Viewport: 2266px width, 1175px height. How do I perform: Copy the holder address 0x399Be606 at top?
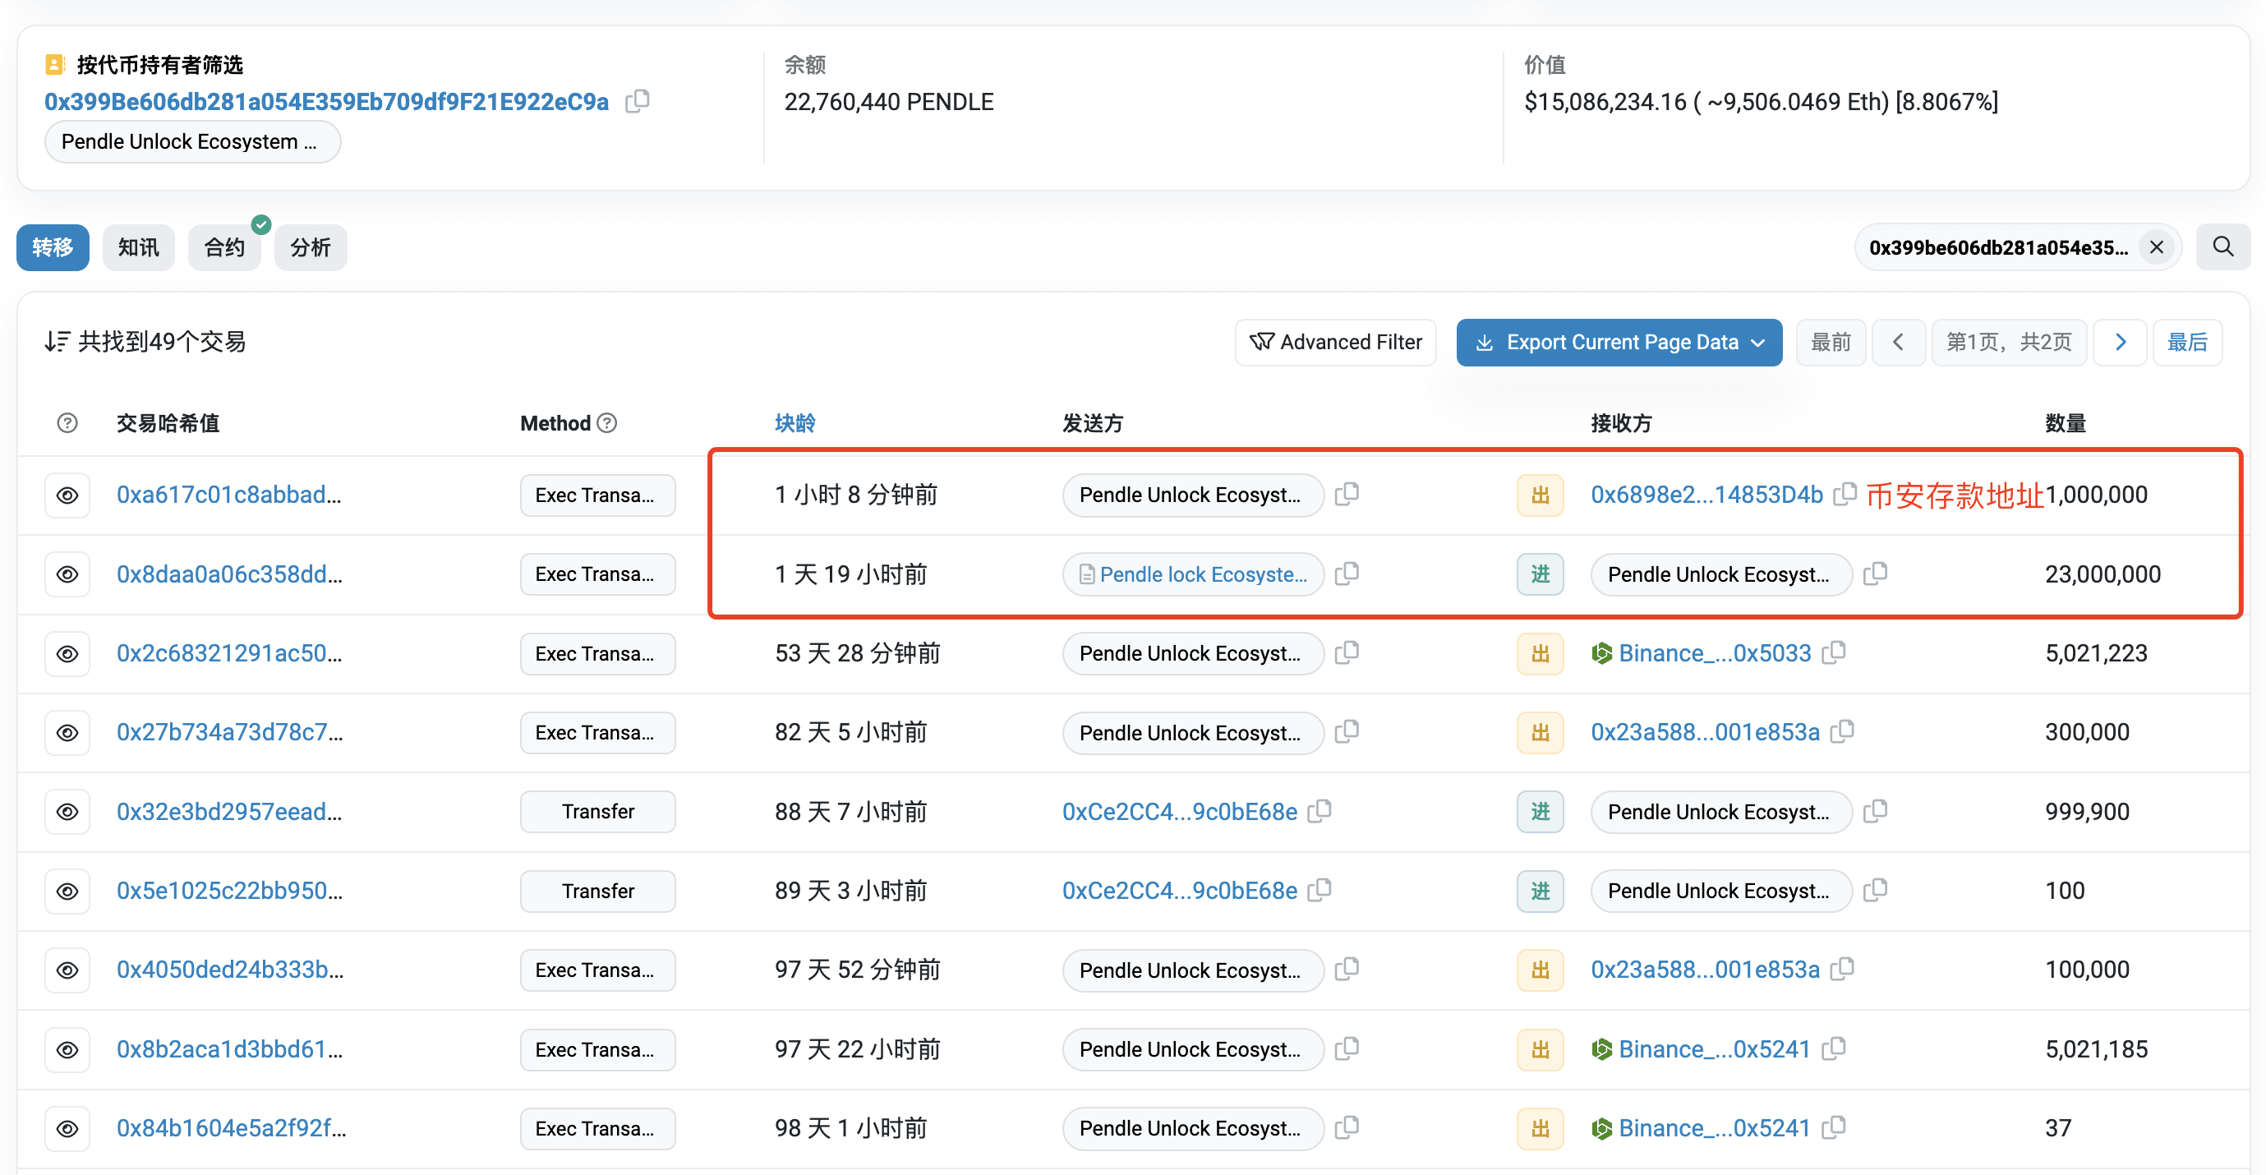[x=638, y=101]
